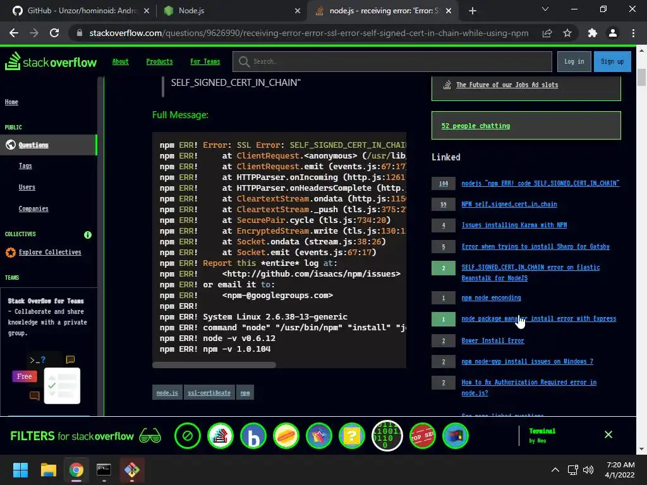
Task: Apply the Windows logo retro filter
Action: [x=456, y=436]
